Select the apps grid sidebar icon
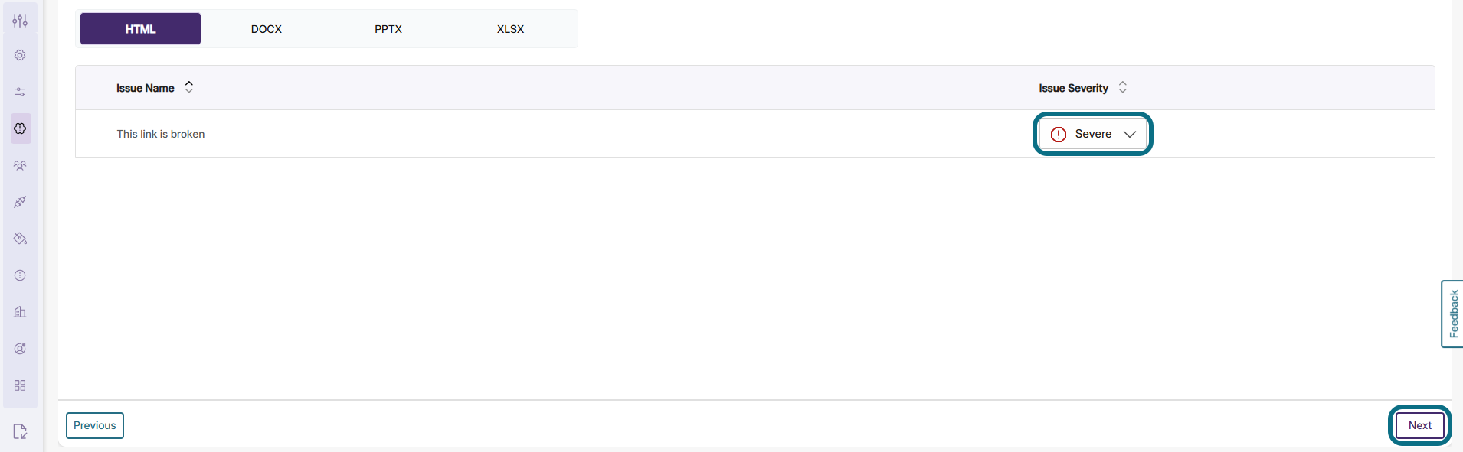Viewport: 1463px width, 452px height. tap(20, 385)
